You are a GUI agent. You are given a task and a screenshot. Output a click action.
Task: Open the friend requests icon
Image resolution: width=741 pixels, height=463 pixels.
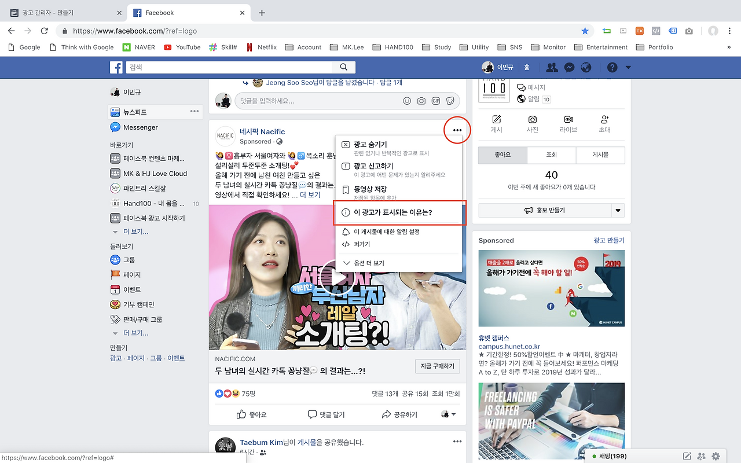point(552,67)
